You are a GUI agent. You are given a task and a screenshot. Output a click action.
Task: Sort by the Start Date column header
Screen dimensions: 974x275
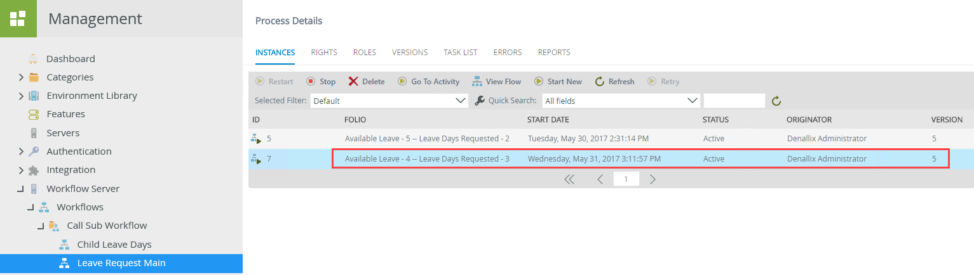point(548,120)
